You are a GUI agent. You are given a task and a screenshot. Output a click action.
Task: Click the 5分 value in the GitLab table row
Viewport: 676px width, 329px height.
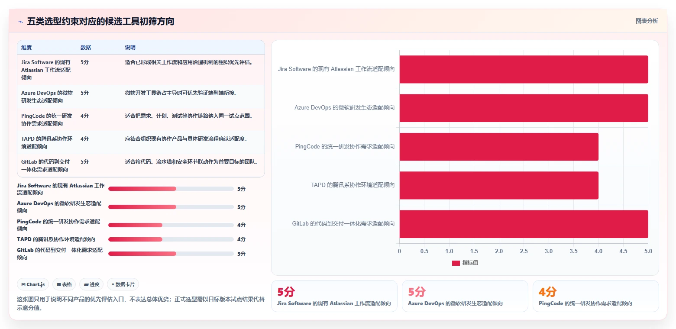click(84, 162)
